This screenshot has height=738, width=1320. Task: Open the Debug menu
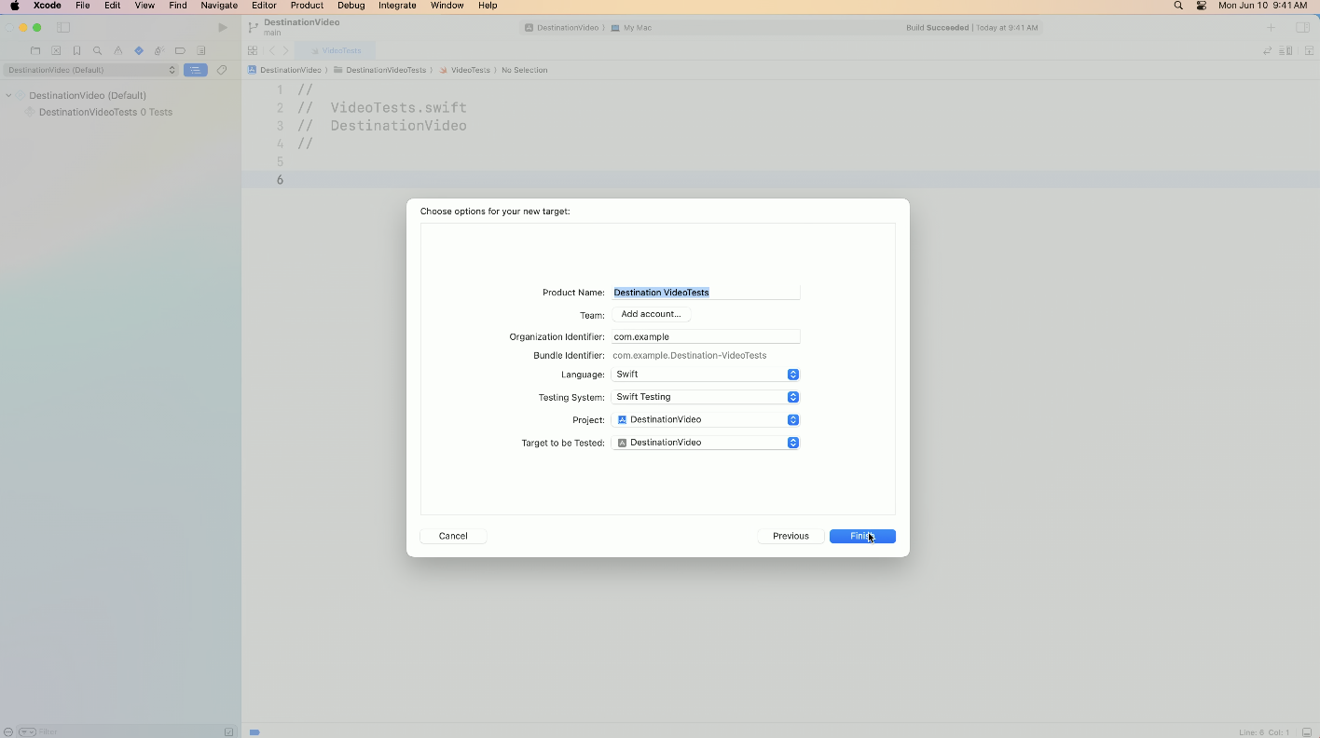coord(351,6)
